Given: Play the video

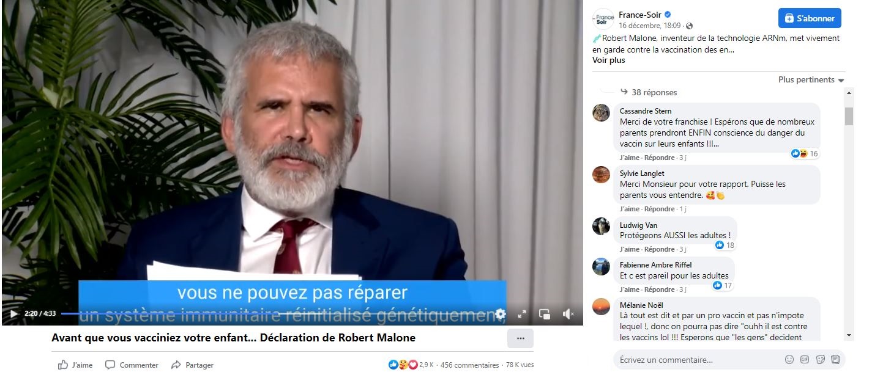Looking at the screenshot, I should [13, 314].
